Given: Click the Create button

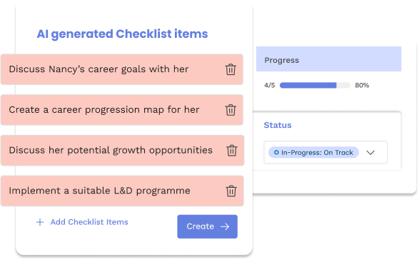Looking at the screenshot, I should point(207,226).
